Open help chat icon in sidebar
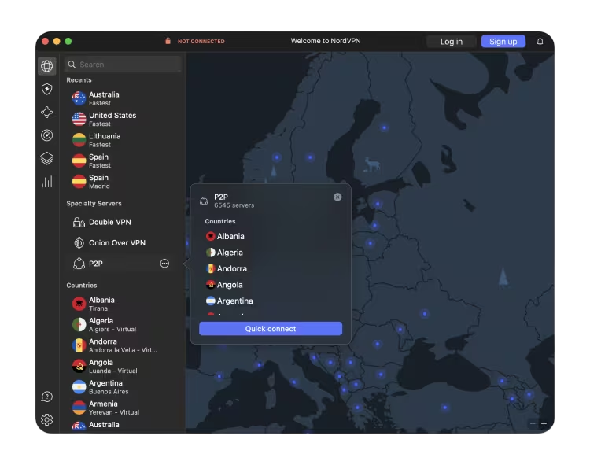Viewport: 590px width, 465px height. click(46, 397)
